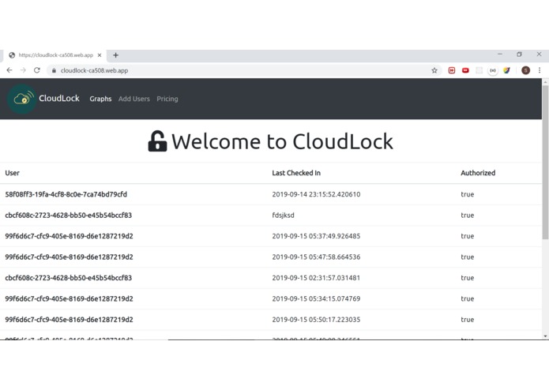Restore down the Chrome window
Viewport: 549px width, 390px height.
pos(519,54)
